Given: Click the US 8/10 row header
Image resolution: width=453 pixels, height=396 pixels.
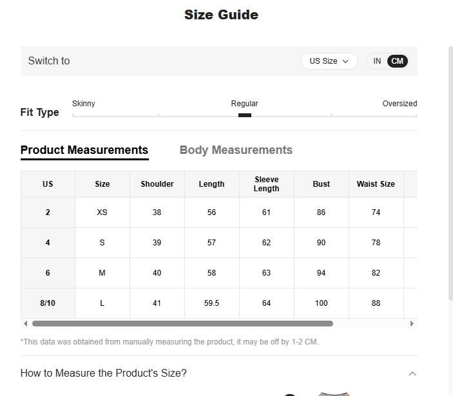Looking at the screenshot, I should 48,303.
